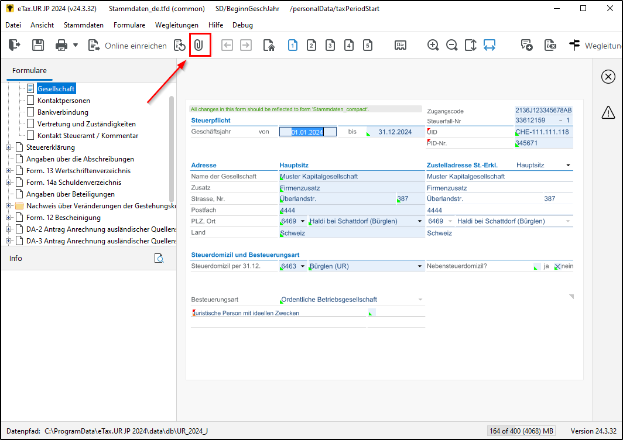Open the Wegleitungen menu
This screenshot has height=440, width=623.
pos(177,25)
